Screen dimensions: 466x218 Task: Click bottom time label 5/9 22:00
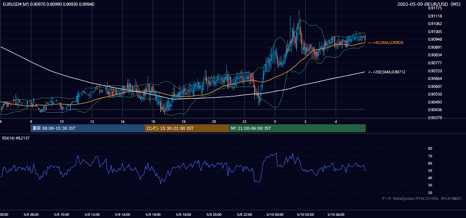[245, 215]
